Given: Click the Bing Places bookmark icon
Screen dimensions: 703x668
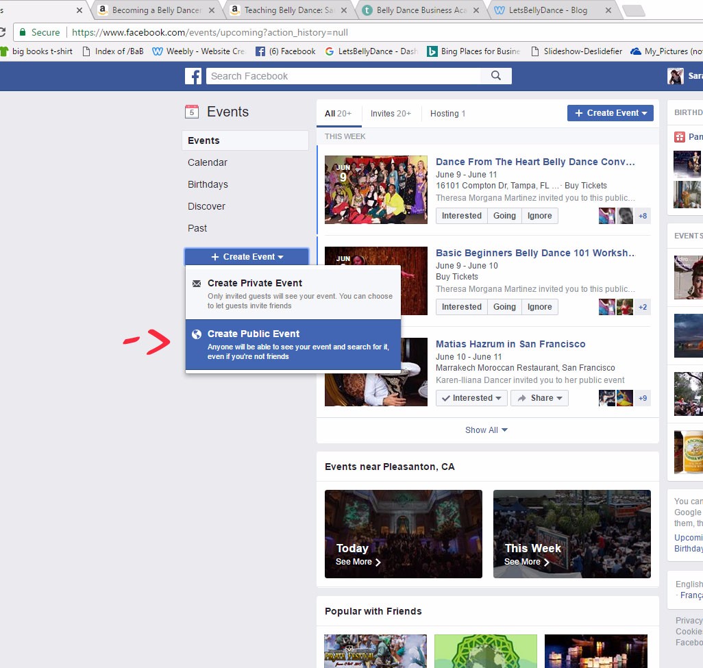Looking at the screenshot, I should tap(432, 51).
